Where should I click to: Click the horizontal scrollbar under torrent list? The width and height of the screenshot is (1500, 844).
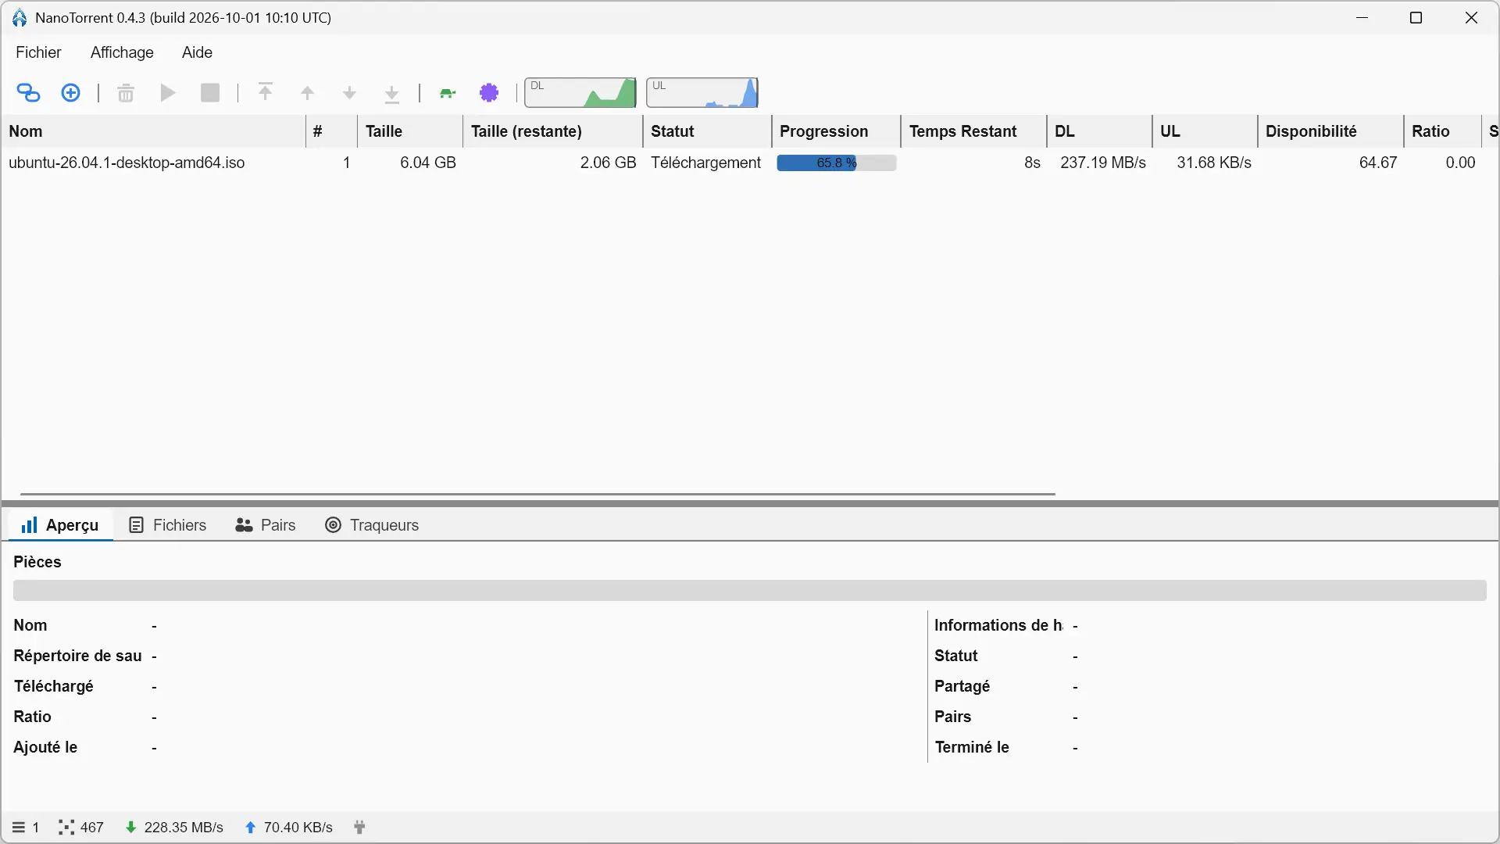537,494
